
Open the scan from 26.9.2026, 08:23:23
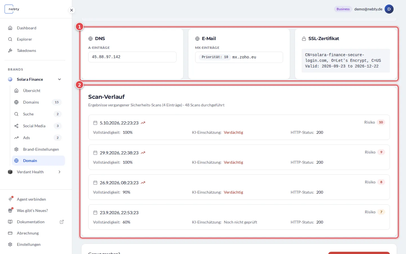[x=239, y=187]
